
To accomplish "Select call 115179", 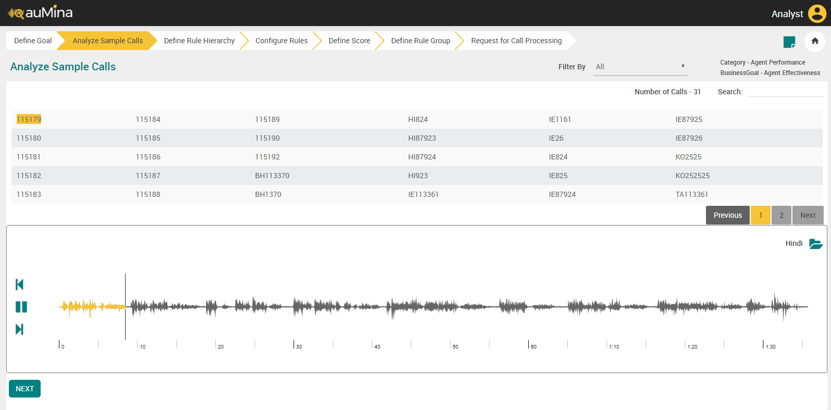I will pos(29,119).
